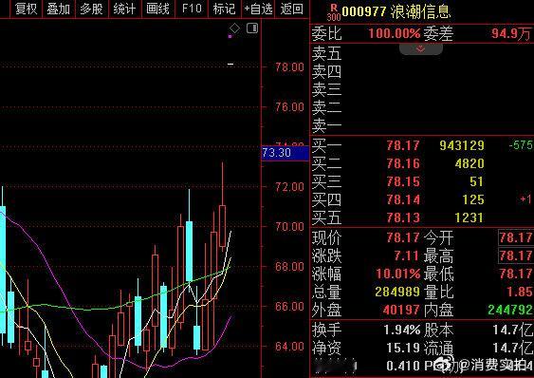The image size is (534, 378).
Task: Click the 卖三 ask row label
Action: (326, 89)
